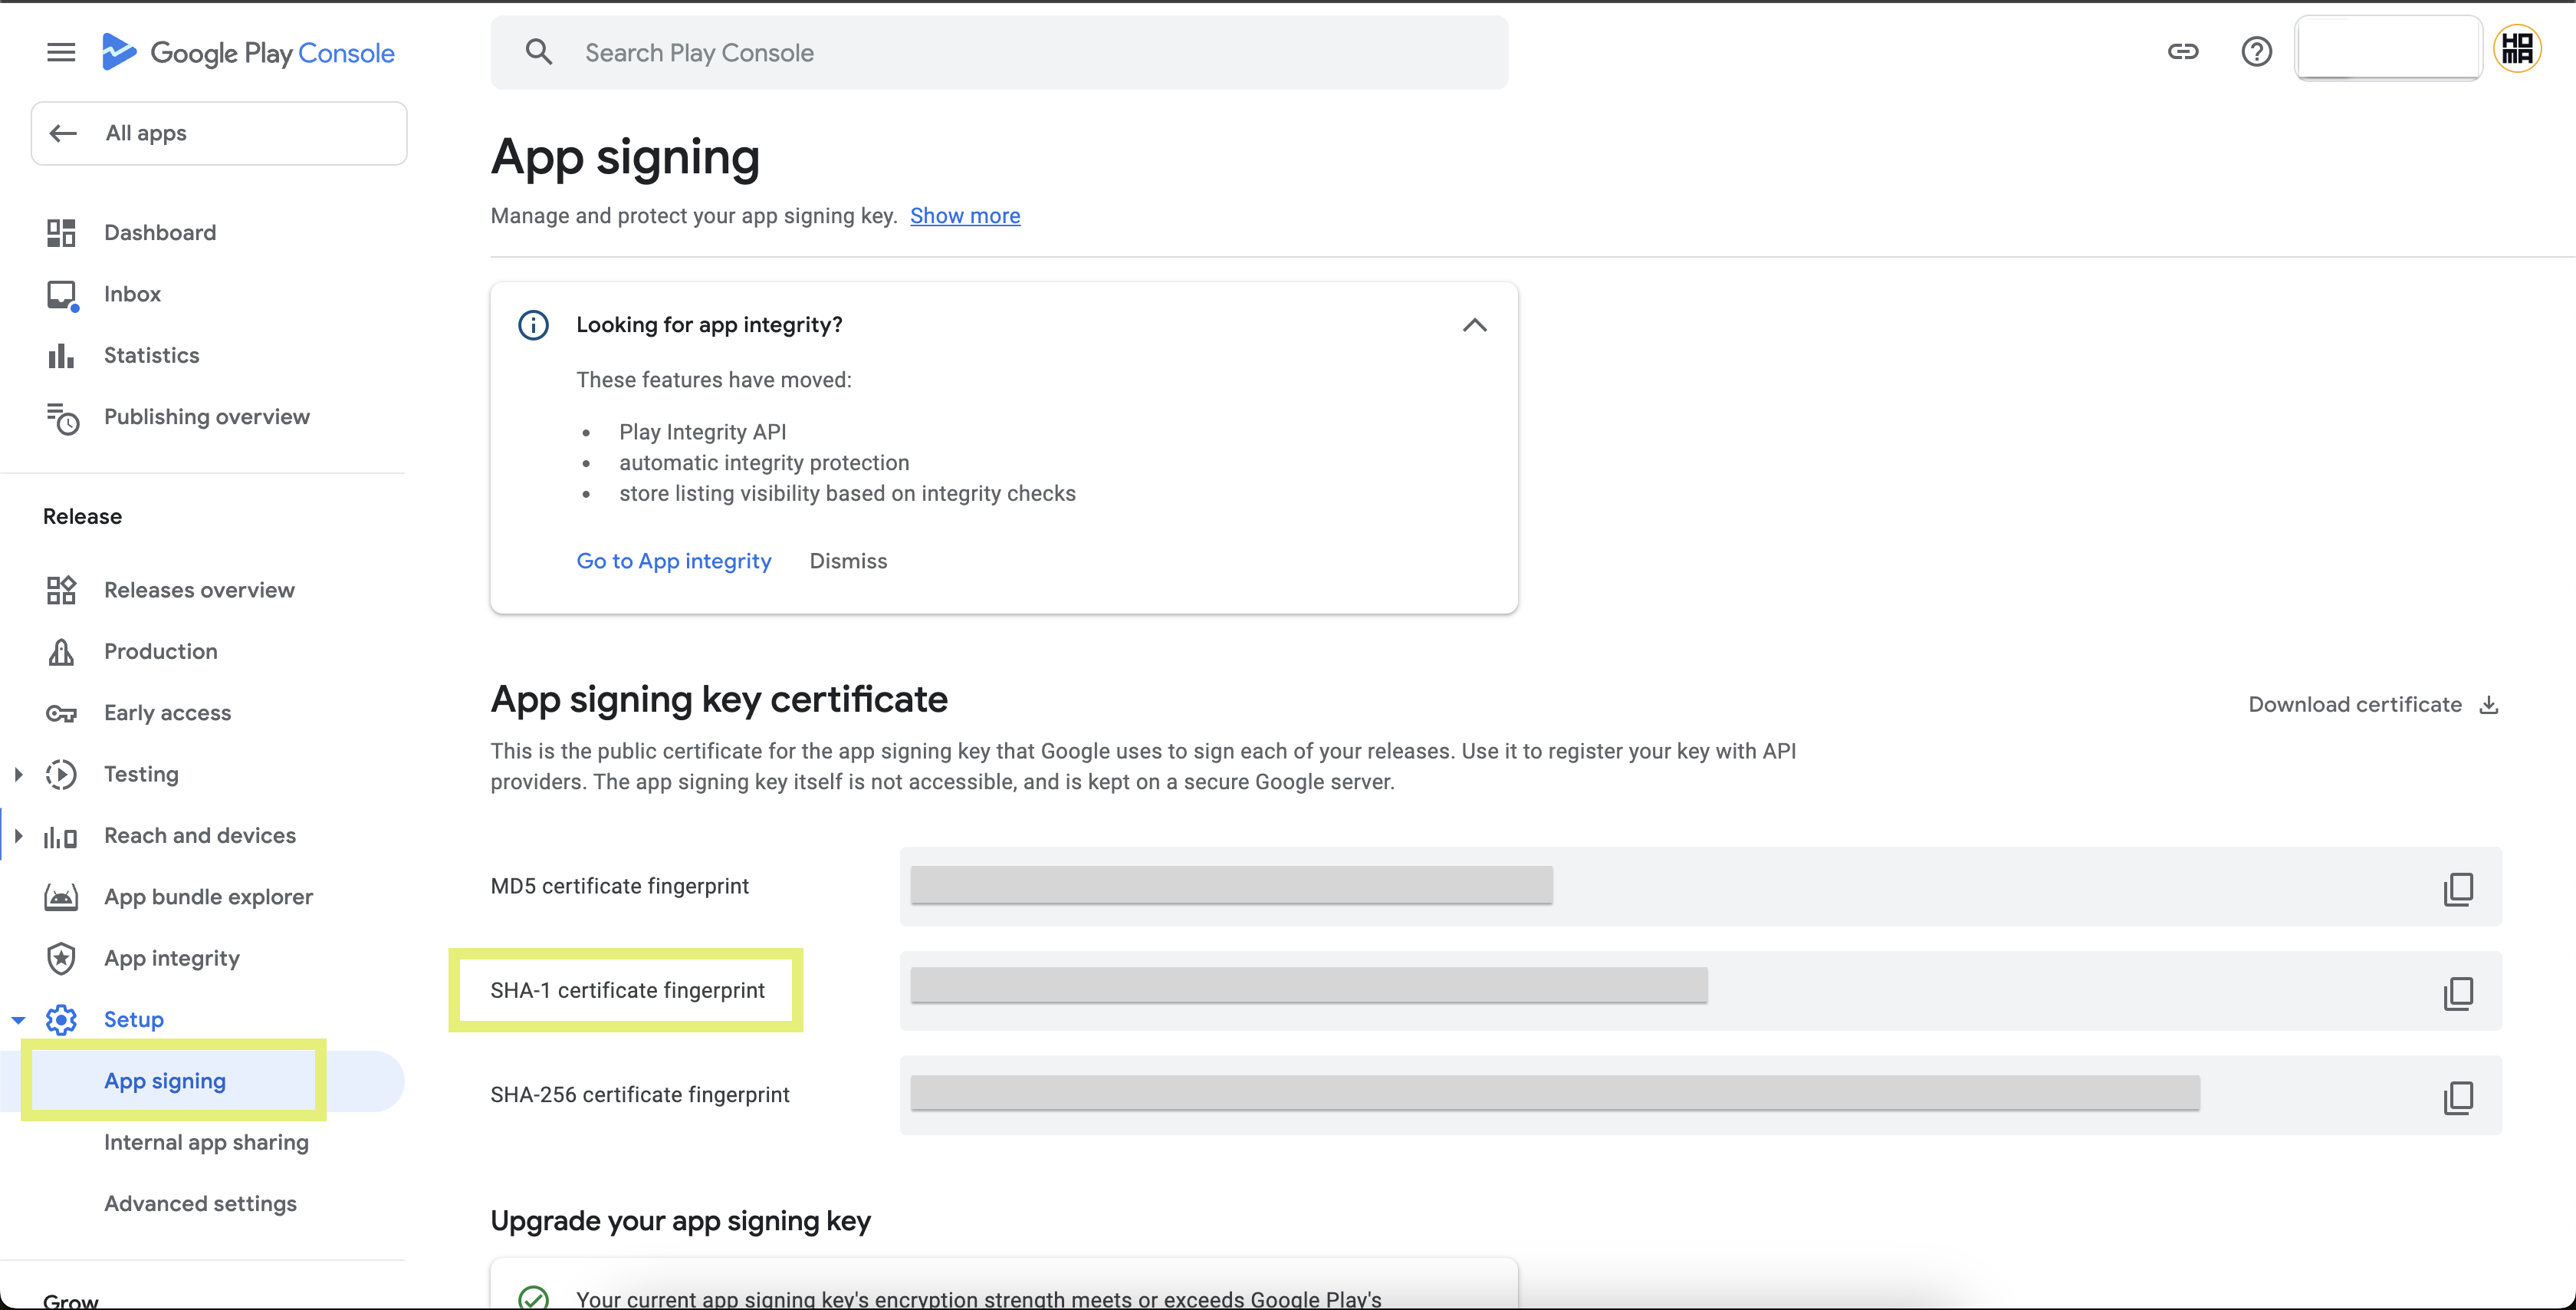Viewport: 2576px width, 1310px height.
Task: Open the help question mark icon
Action: click(x=2256, y=52)
